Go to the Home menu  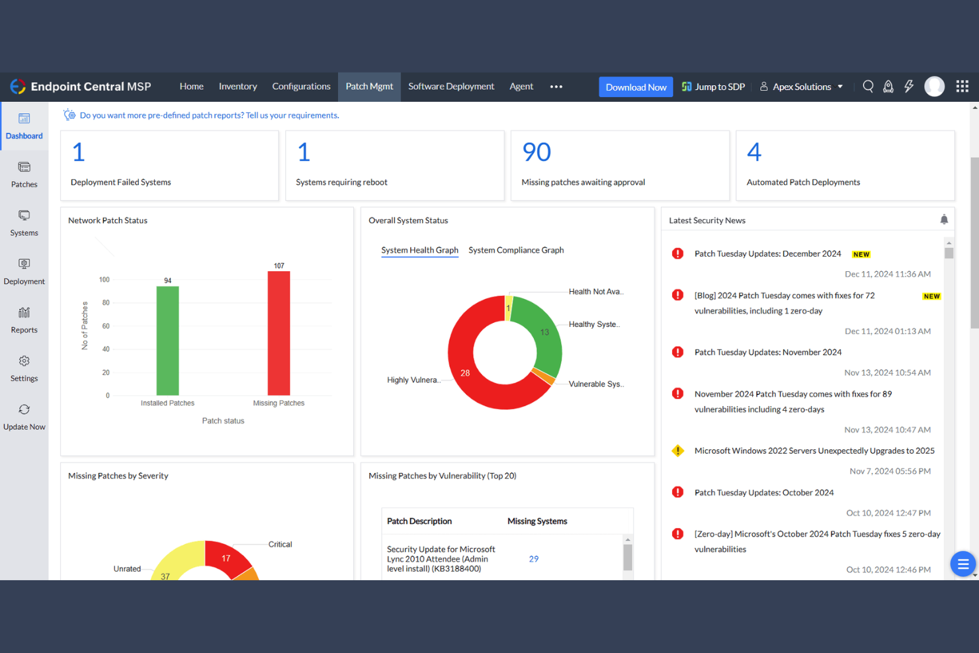[x=191, y=87]
